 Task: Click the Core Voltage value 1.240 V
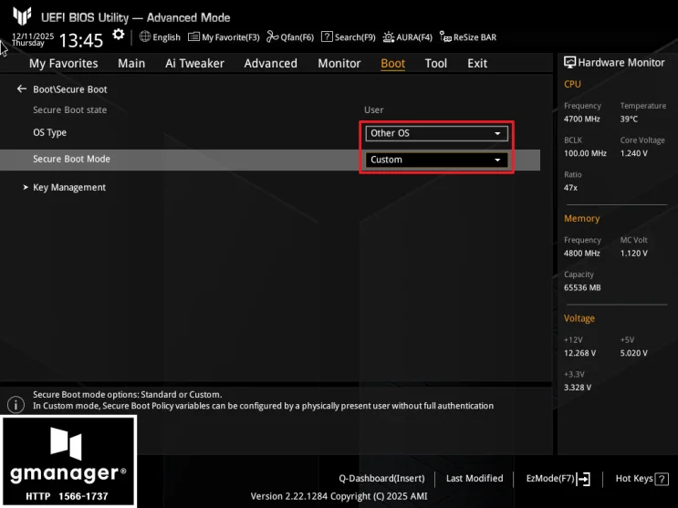coord(633,153)
